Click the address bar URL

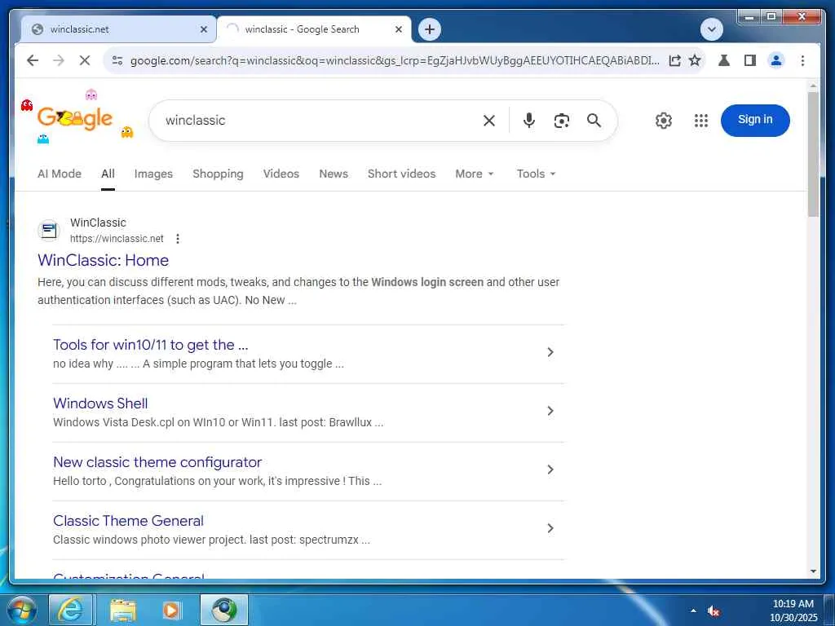395,60
